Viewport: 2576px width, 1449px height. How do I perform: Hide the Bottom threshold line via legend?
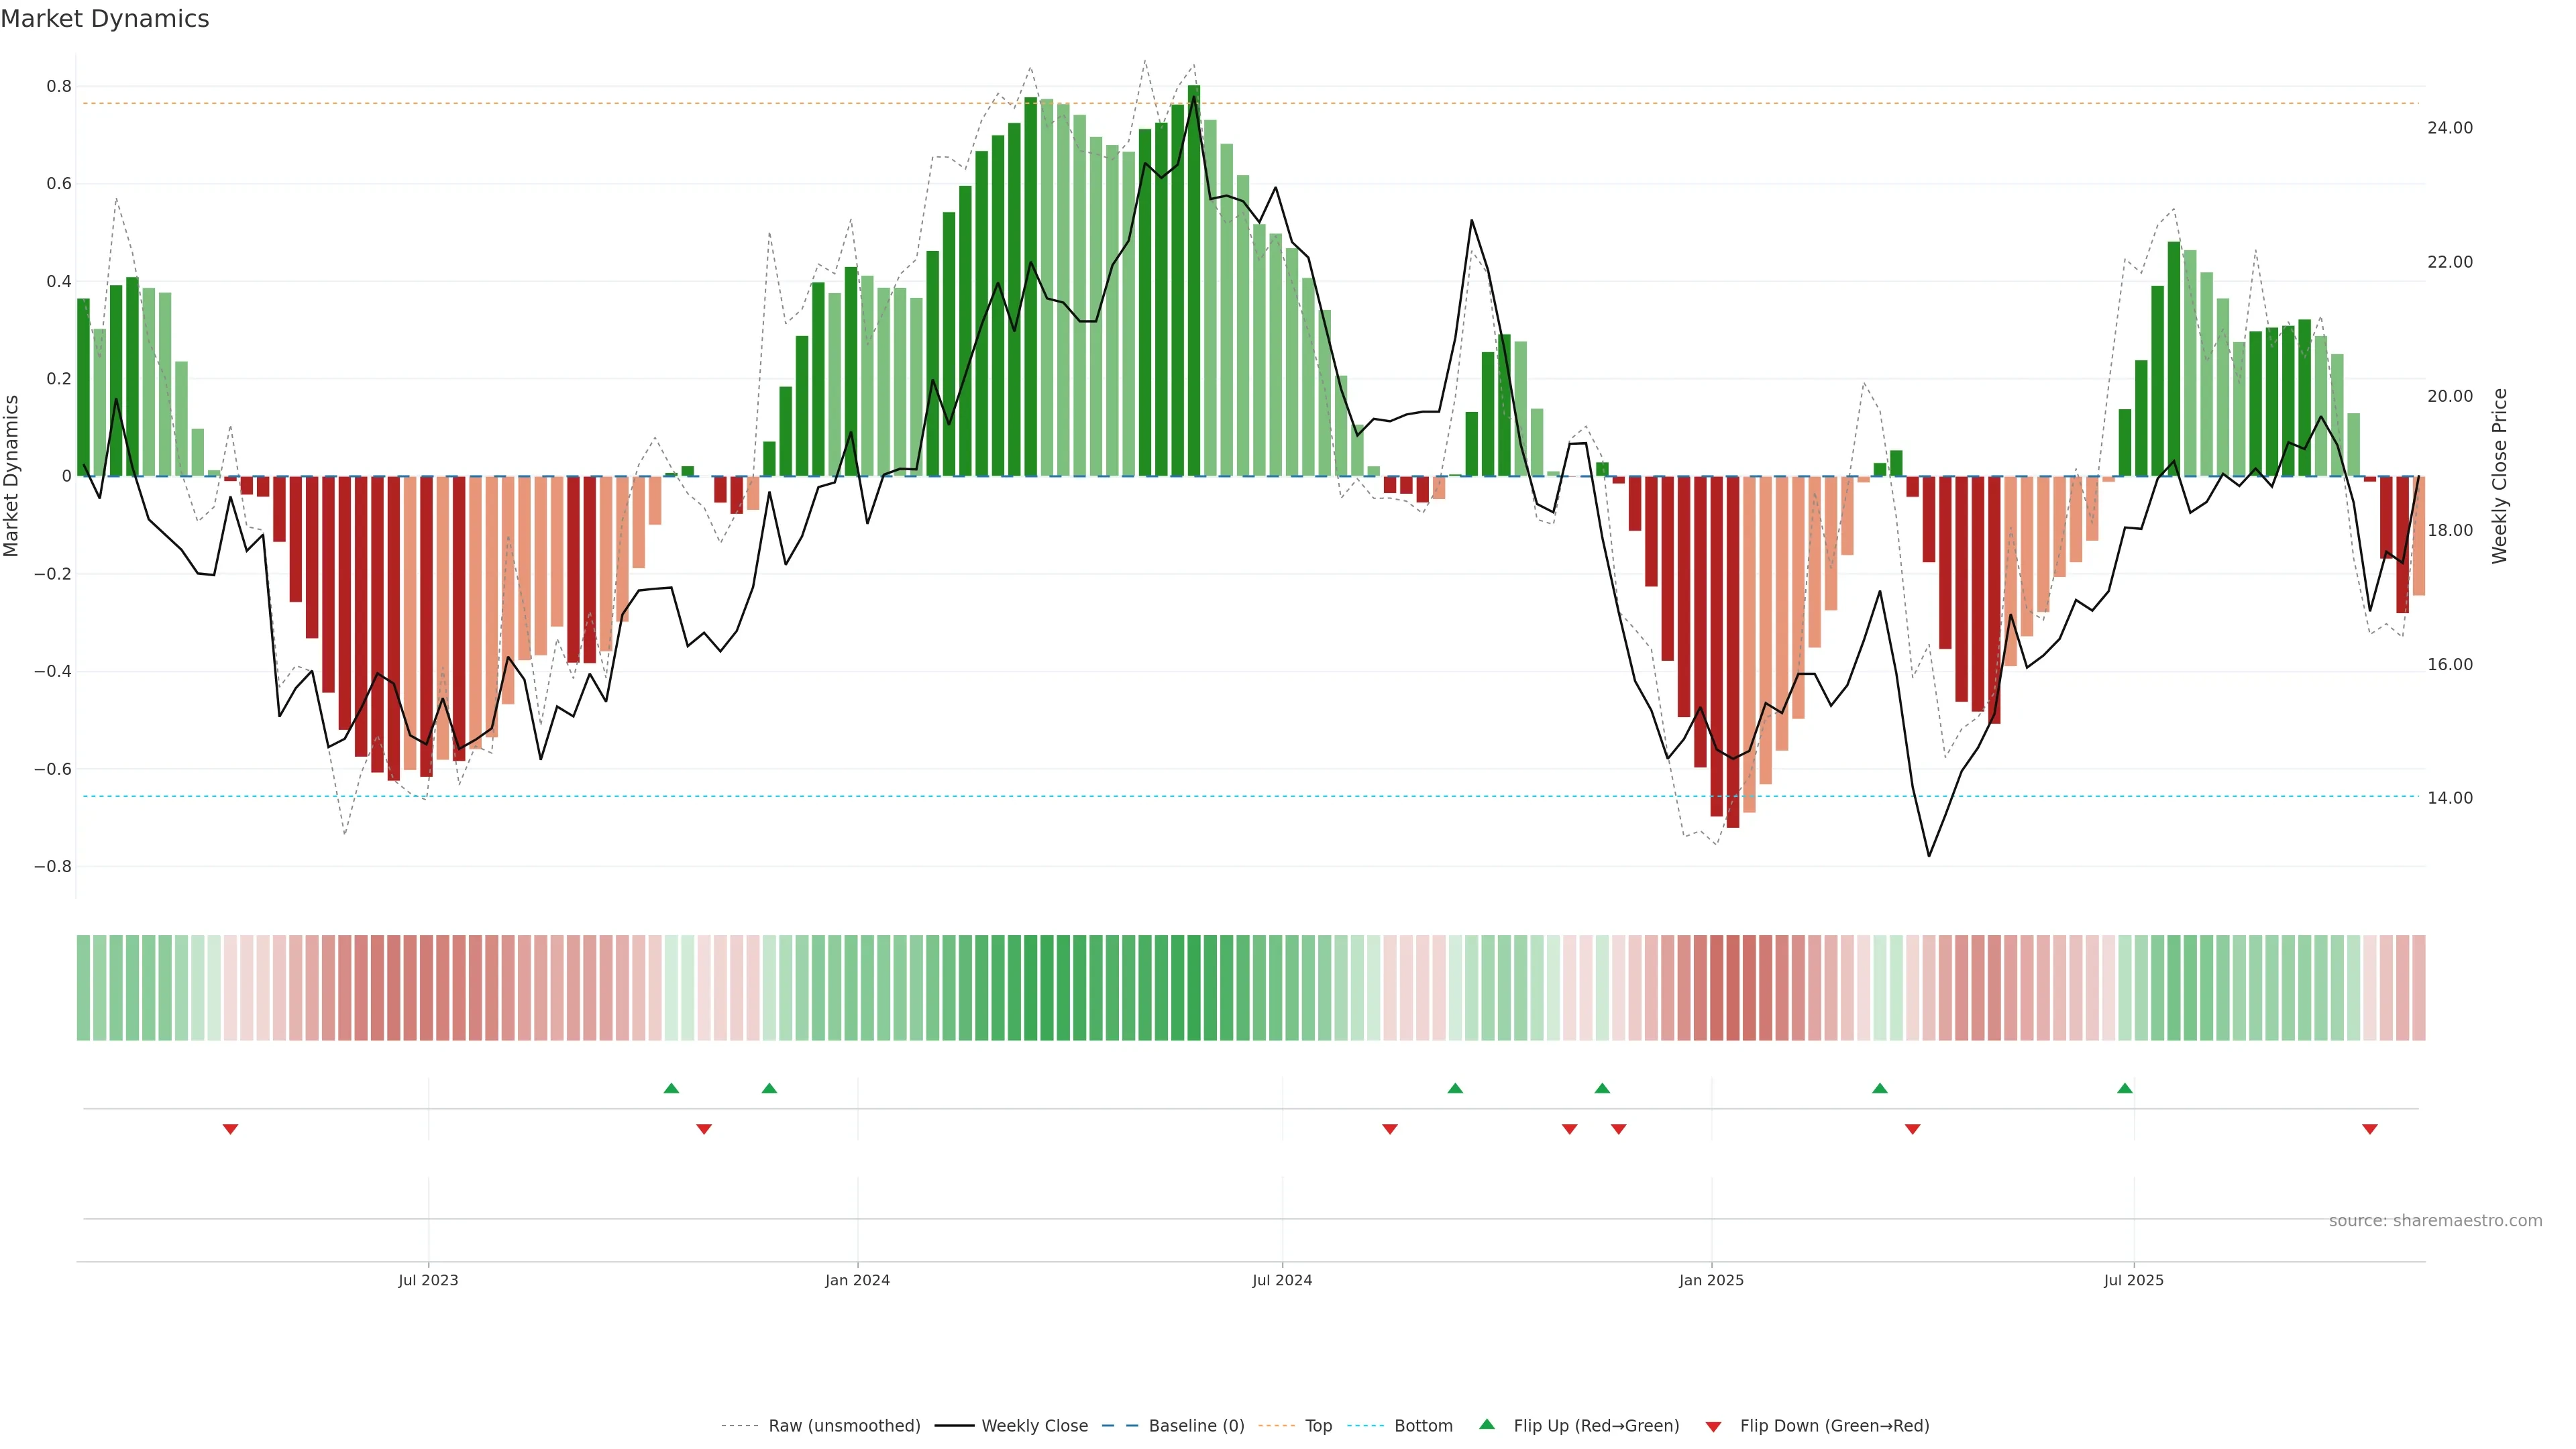point(1423,1426)
